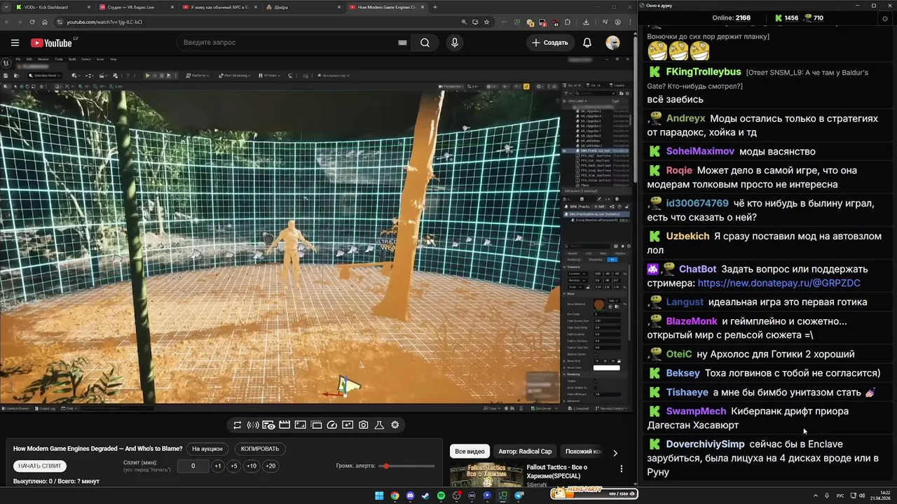Click the browser address bar URL

[x=104, y=22]
